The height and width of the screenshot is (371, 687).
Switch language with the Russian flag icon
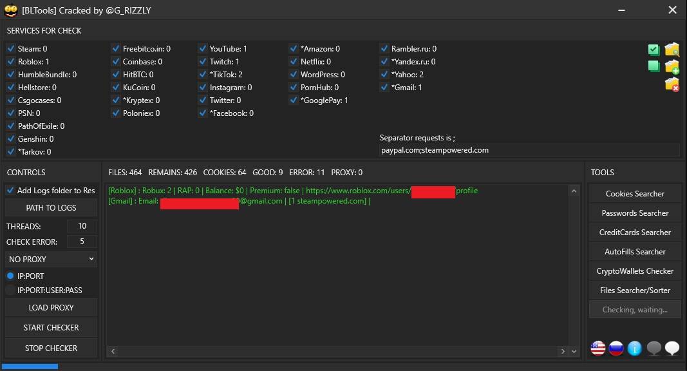616,348
